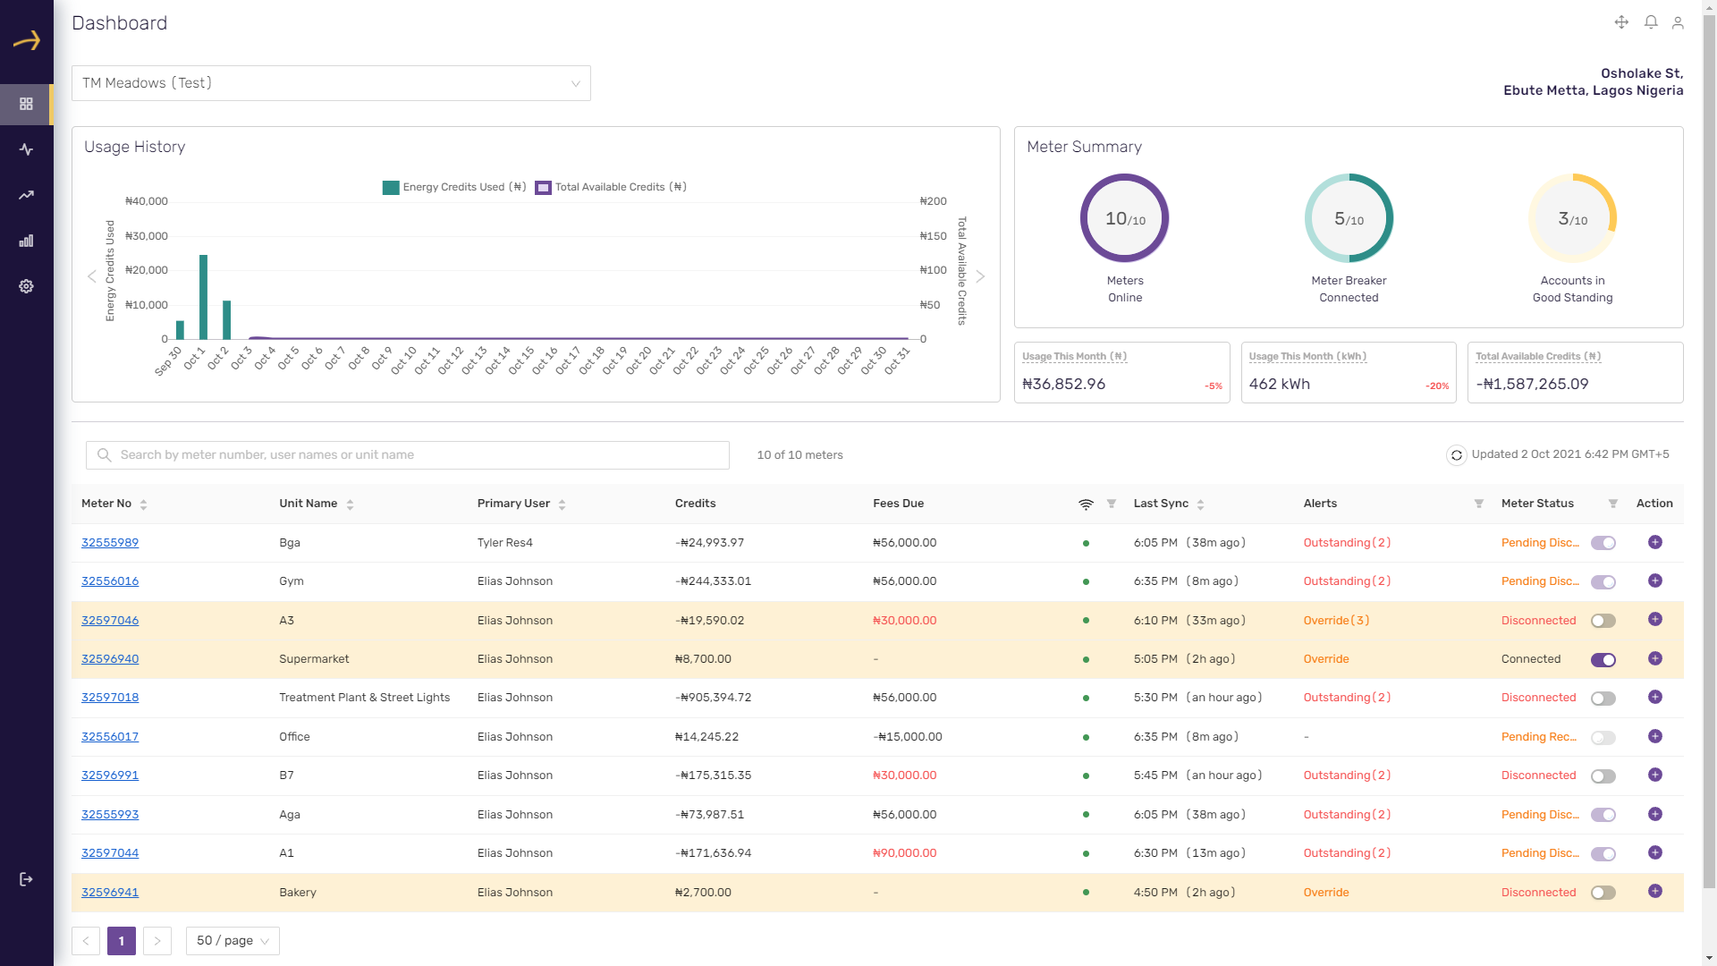Toggle meter switch for Office row
This screenshot has height=966, width=1717.
tap(1603, 738)
